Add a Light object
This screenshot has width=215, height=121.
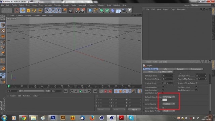point(130,10)
